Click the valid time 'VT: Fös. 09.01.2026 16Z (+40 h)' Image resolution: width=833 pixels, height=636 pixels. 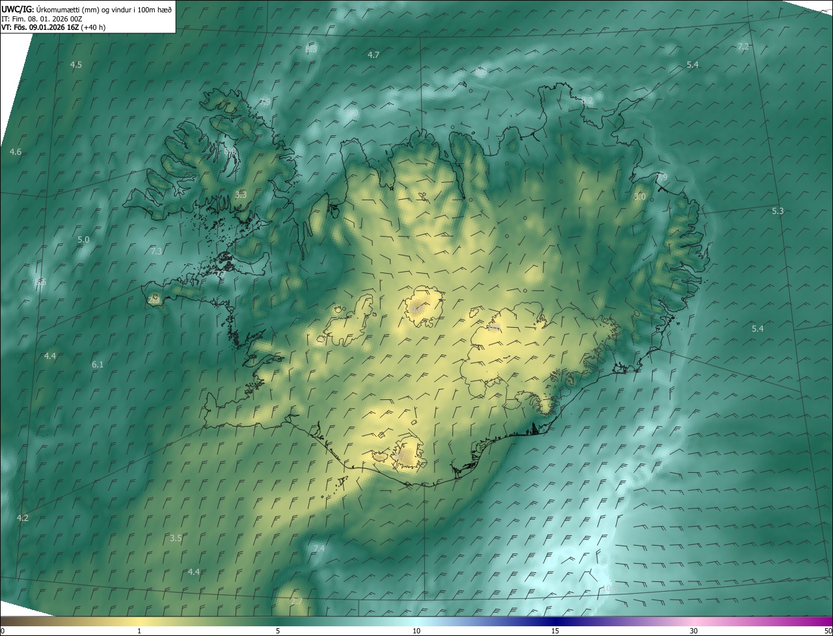coord(53,27)
